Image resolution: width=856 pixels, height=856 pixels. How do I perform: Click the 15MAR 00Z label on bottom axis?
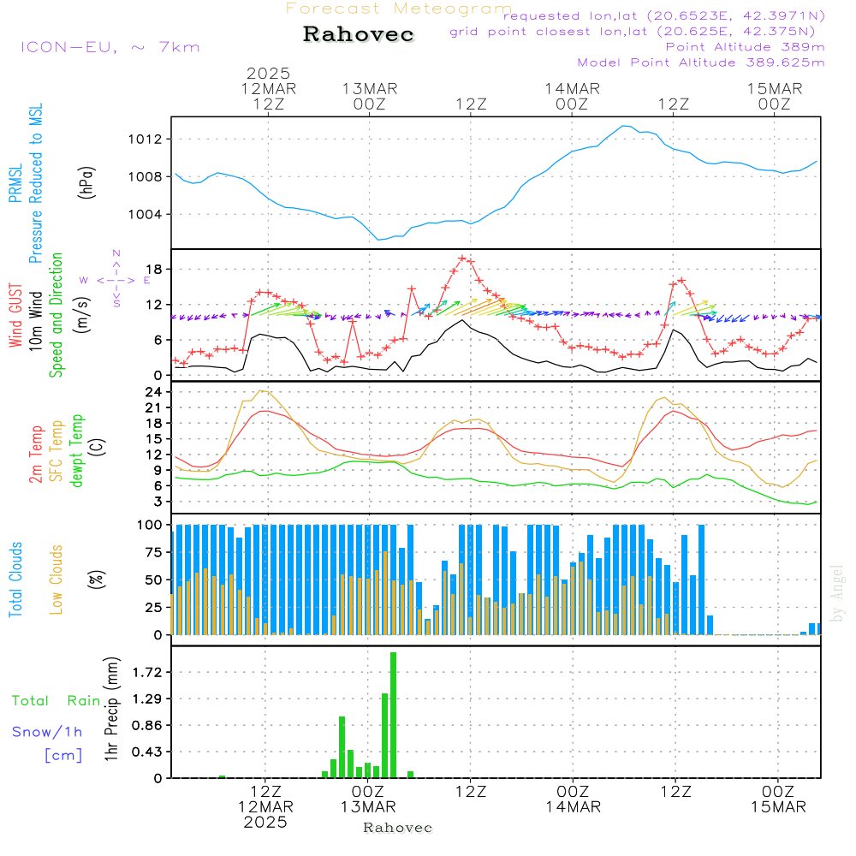[x=777, y=799]
